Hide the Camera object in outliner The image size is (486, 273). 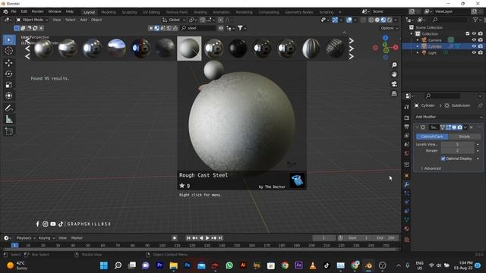pyautogui.click(x=474, y=40)
